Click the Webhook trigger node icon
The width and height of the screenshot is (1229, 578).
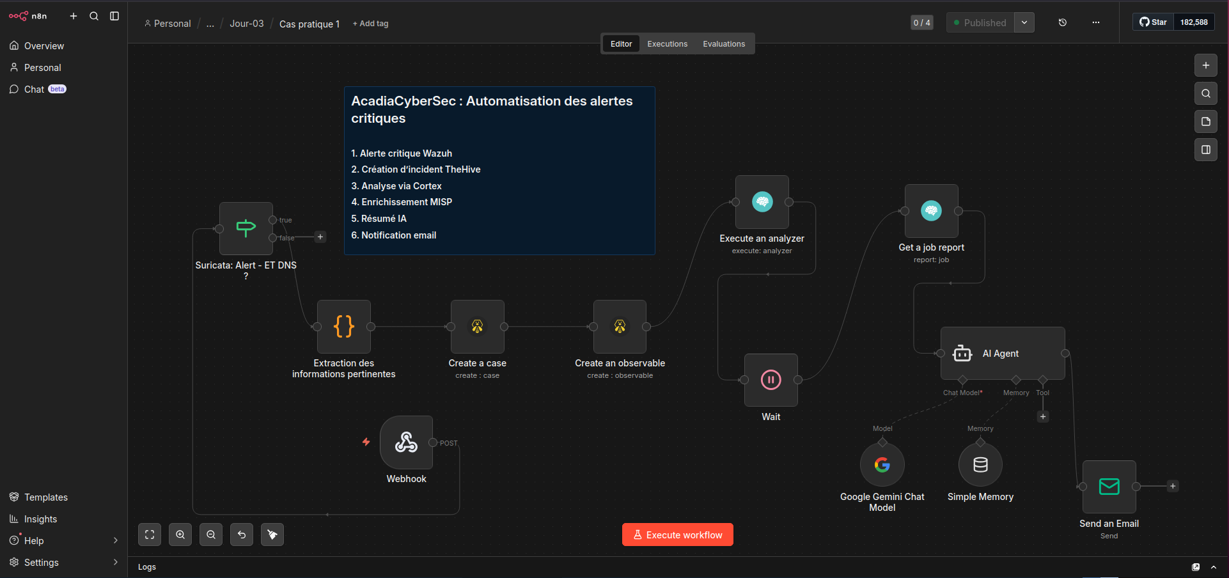(406, 442)
